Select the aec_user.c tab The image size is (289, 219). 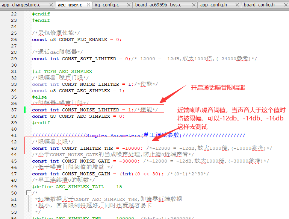tap(70, 5)
